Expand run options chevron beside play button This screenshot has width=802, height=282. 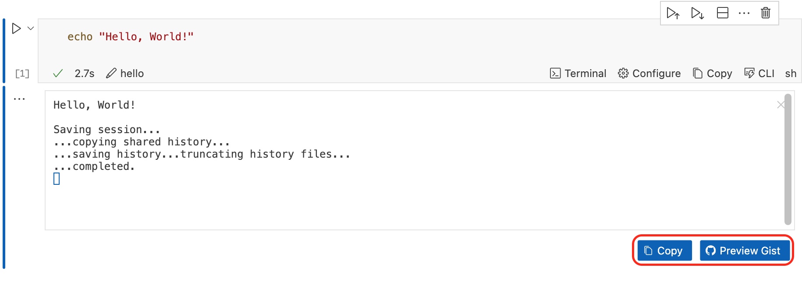pos(29,29)
